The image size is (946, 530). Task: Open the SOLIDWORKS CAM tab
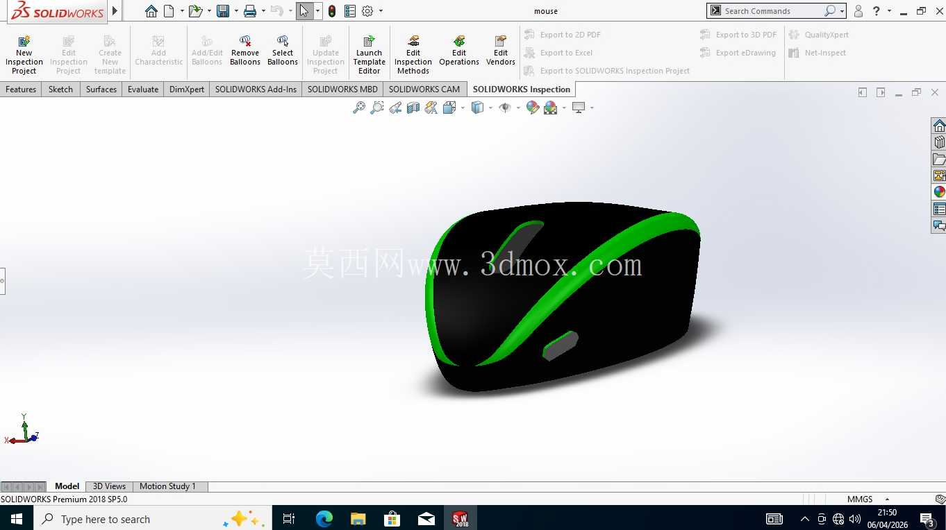(424, 89)
